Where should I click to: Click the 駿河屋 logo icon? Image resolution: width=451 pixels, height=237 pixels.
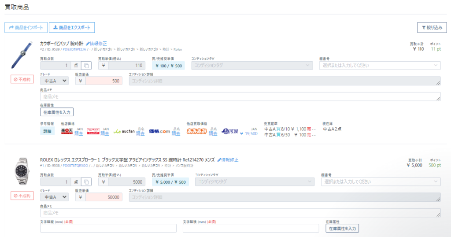(x=230, y=131)
